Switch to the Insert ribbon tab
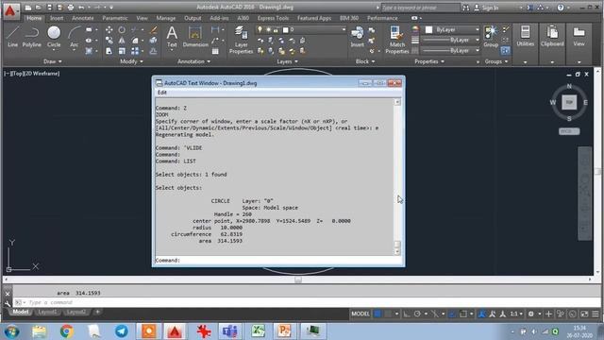This screenshot has height=340, width=604. tap(57, 18)
